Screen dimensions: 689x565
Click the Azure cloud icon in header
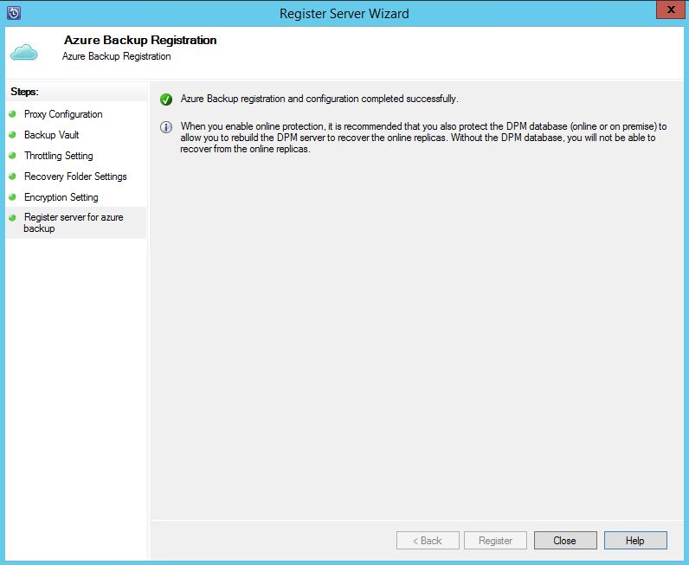click(23, 52)
